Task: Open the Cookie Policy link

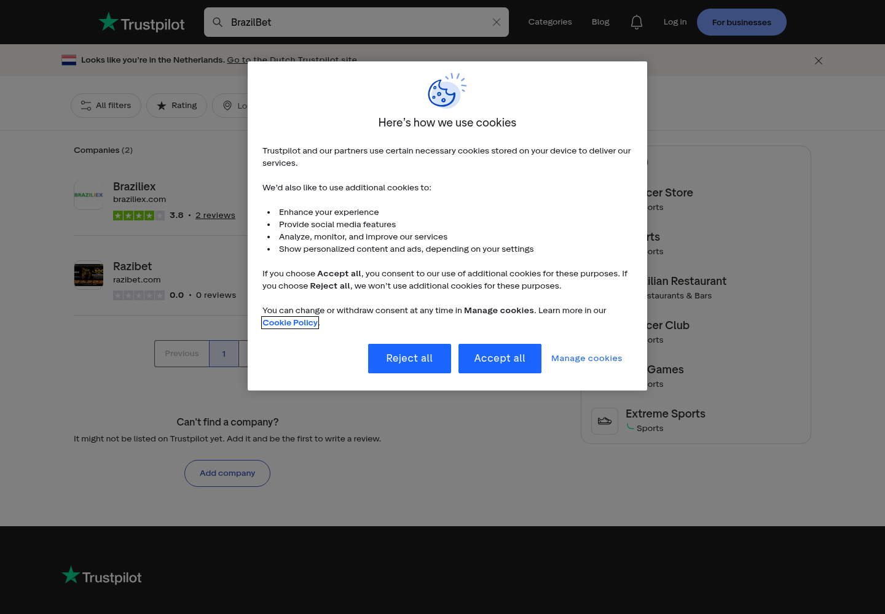Action: coord(290,323)
